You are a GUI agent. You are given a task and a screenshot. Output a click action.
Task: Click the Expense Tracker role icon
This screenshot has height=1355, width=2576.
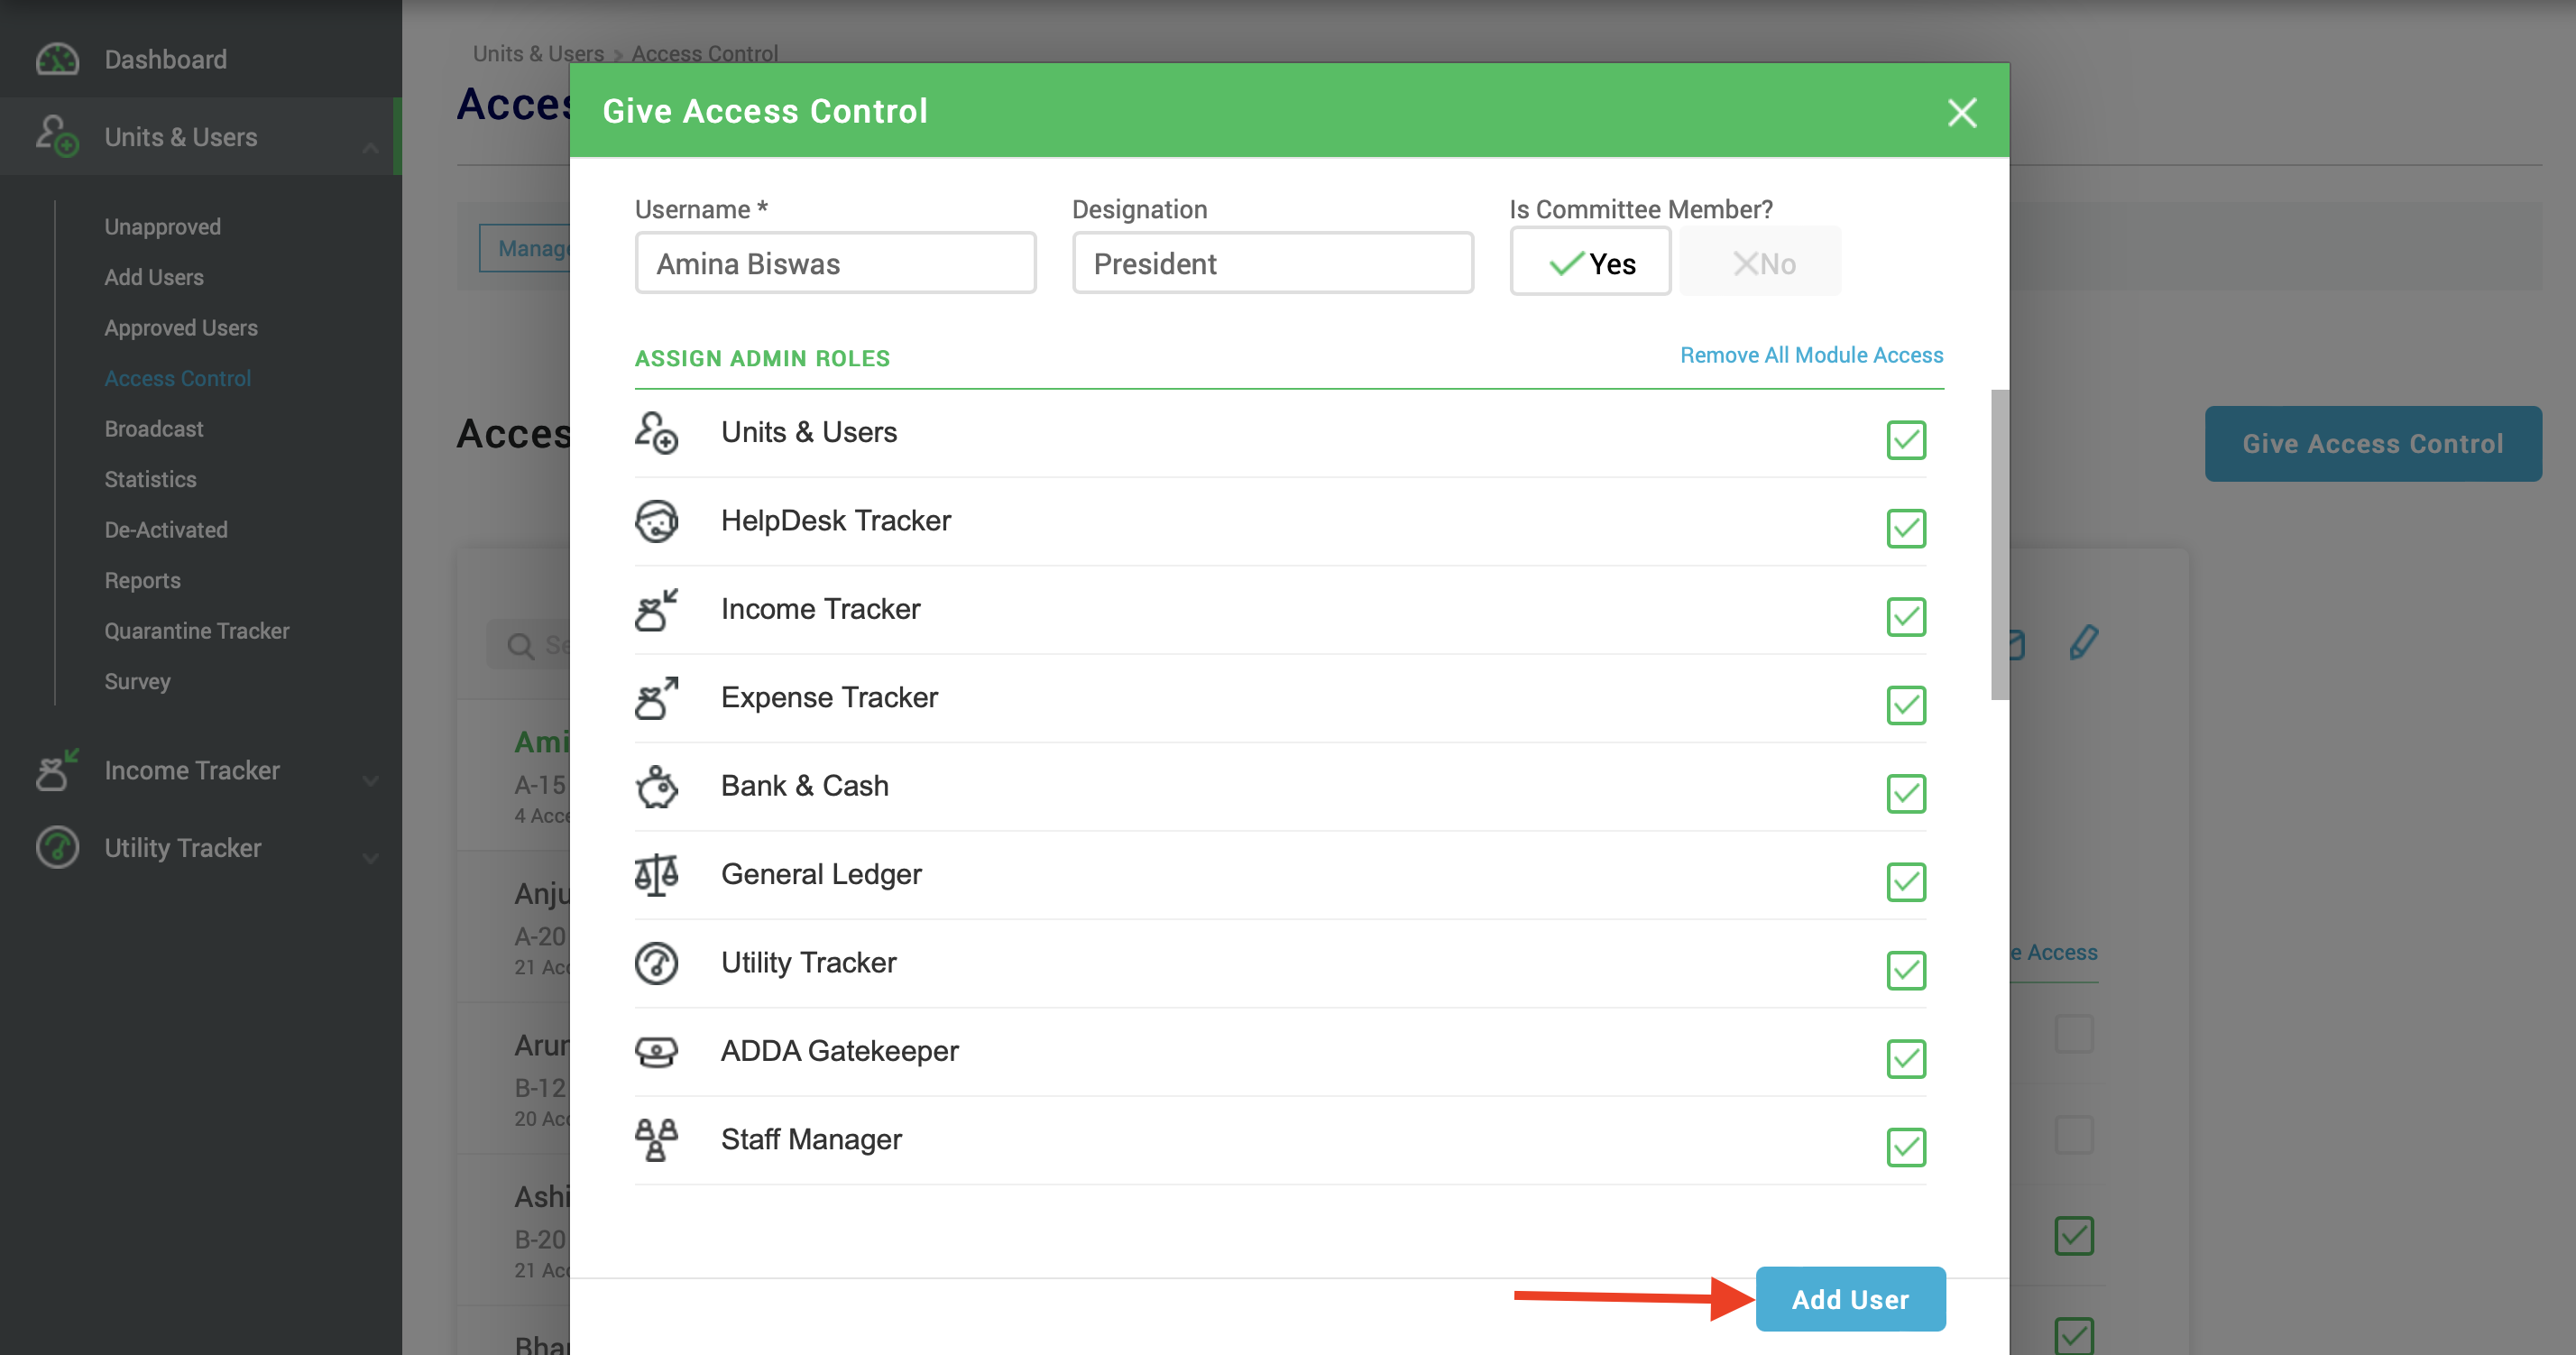[x=657, y=698]
